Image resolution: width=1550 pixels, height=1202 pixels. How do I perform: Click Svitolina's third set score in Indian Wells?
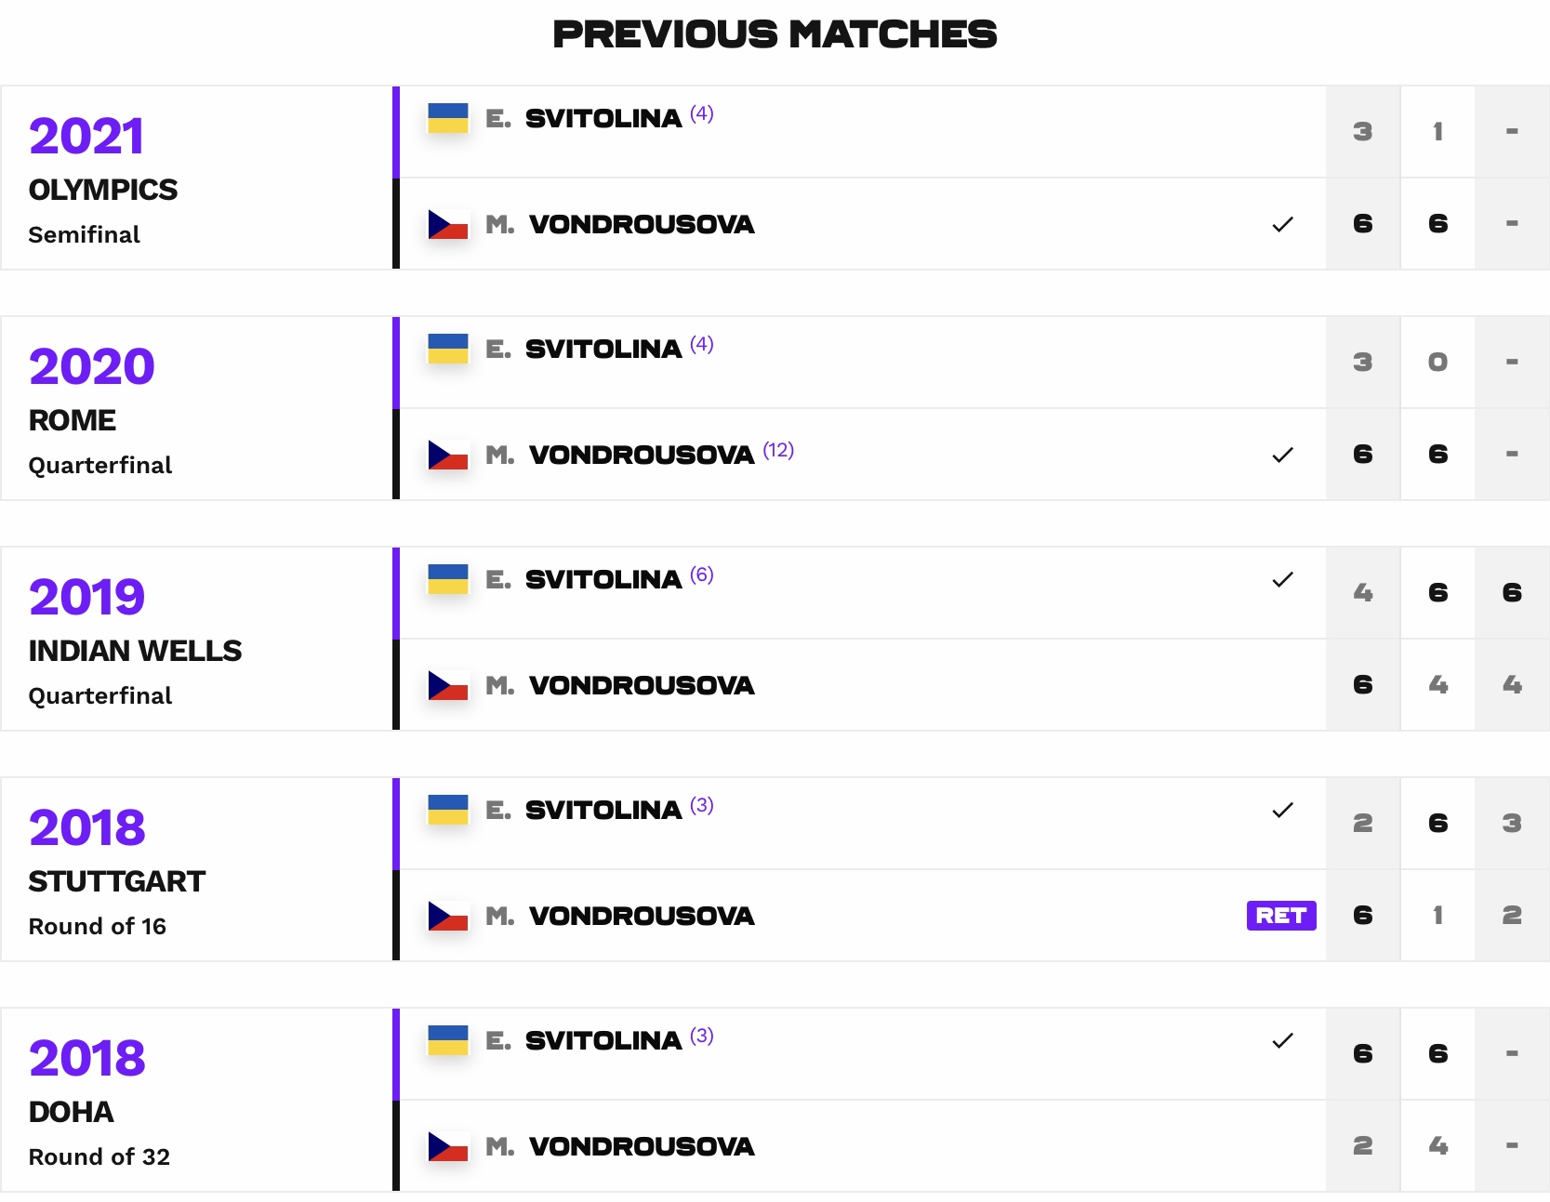tap(1512, 592)
